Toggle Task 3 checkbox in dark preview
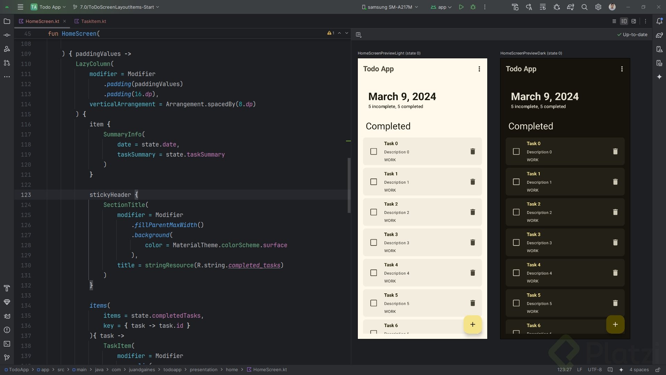Image resolution: width=666 pixels, height=375 pixels. (x=516, y=242)
